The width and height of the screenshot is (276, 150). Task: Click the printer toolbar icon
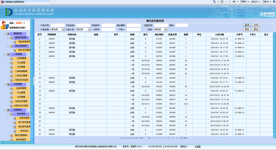(x=234, y=2)
